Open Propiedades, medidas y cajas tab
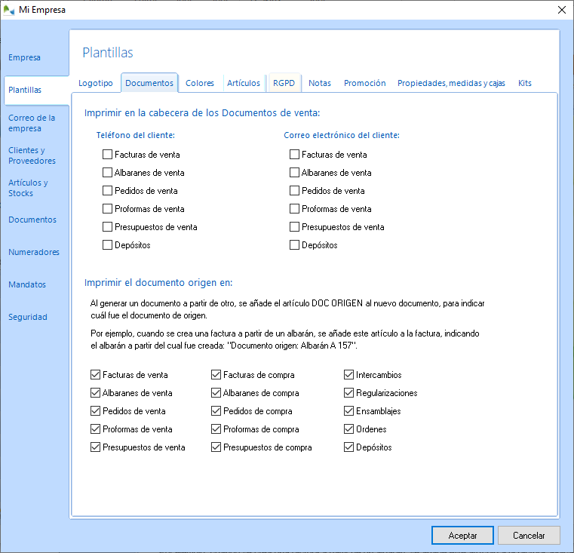 click(x=451, y=83)
